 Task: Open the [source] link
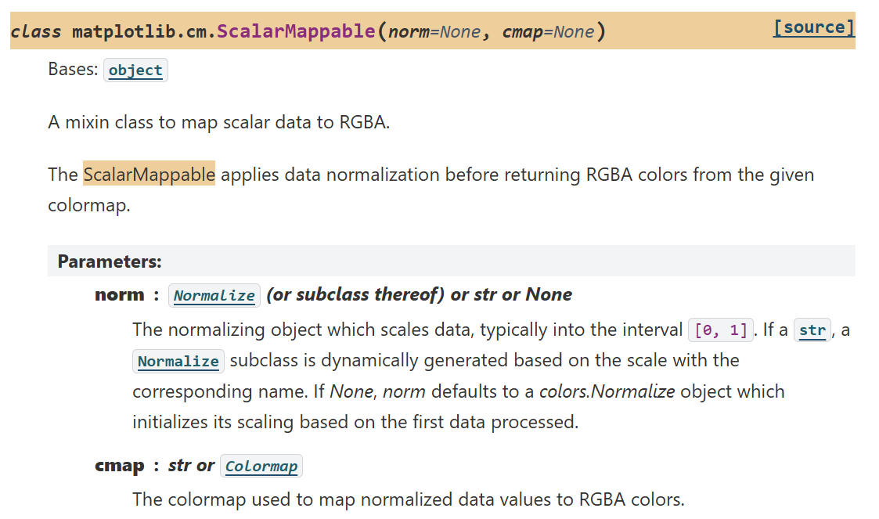pos(813,27)
